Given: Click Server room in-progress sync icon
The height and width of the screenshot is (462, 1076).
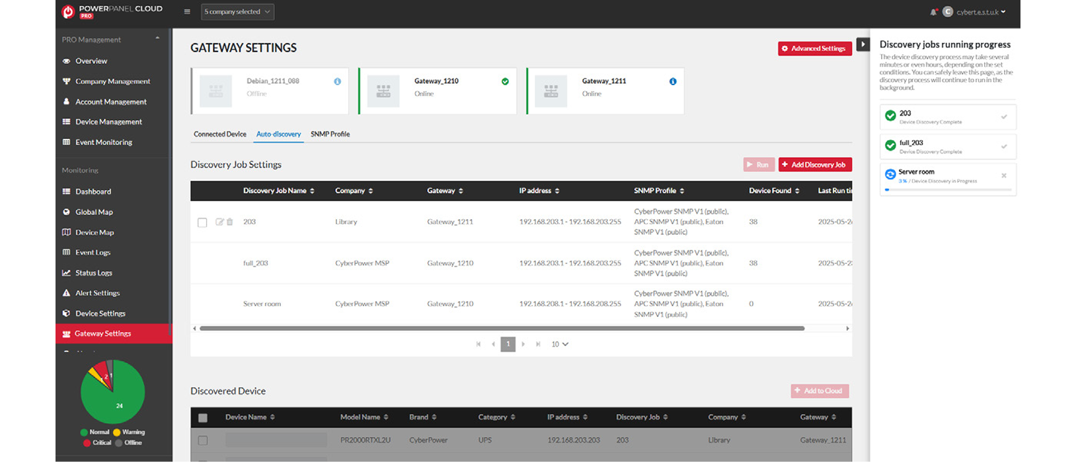Looking at the screenshot, I should point(890,174).
